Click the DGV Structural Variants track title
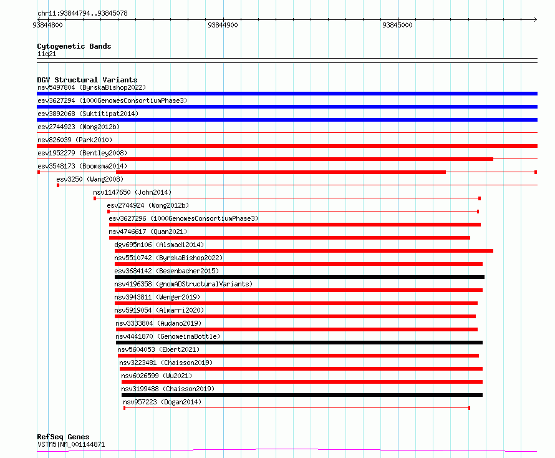This screenshot has width=555, height=458. tap(87, 80)
